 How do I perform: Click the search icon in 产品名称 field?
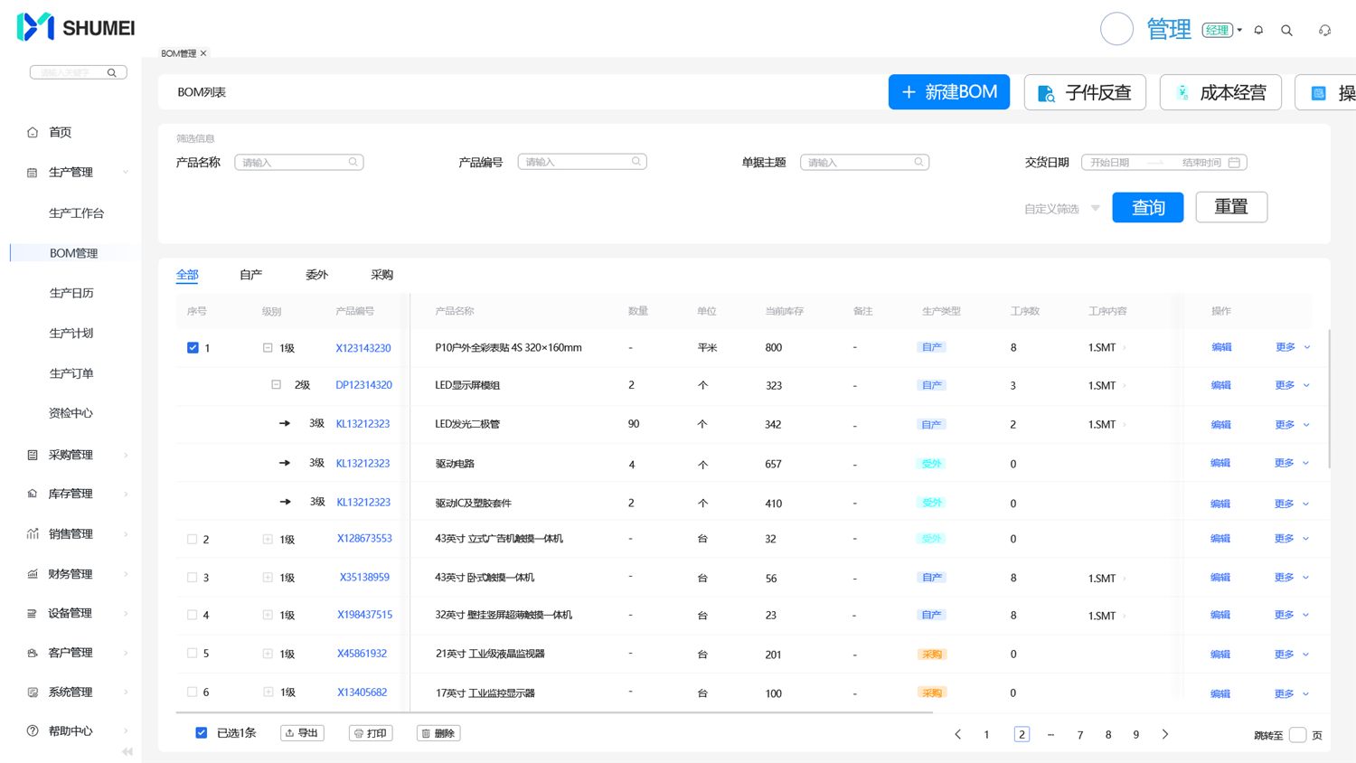point(353,162)
